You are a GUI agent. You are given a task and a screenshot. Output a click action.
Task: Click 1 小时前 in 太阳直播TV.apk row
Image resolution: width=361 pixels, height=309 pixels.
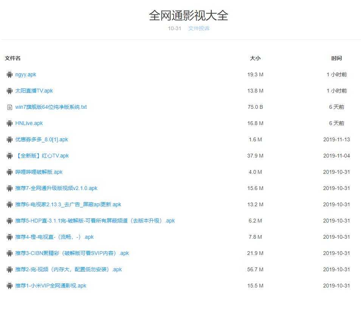336,91
